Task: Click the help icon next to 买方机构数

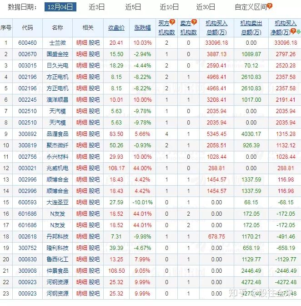Action: pos(172,22)
